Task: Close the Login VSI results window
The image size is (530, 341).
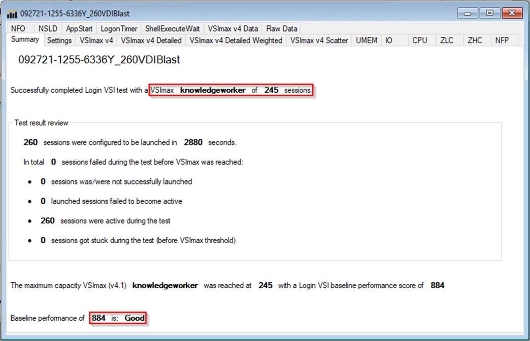Action: pyautogui.click(x=512, y=14)
